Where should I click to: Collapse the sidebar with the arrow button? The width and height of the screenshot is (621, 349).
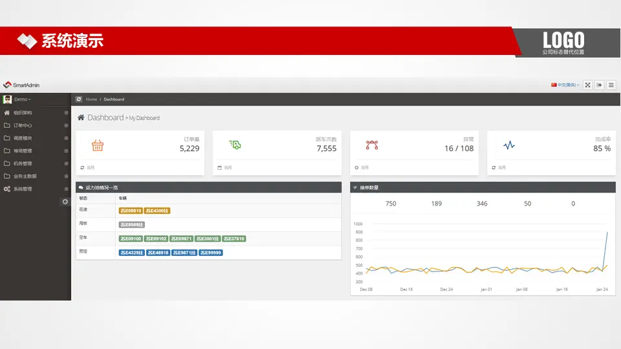point(65,202)
